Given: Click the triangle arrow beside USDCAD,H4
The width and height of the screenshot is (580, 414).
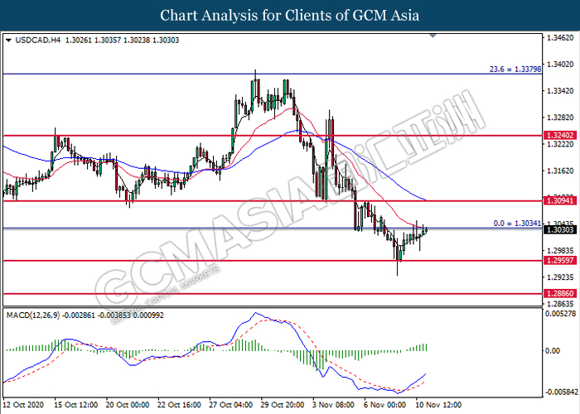Looking at the screenshot, I should pyautogui.click(x=8, y=39).
